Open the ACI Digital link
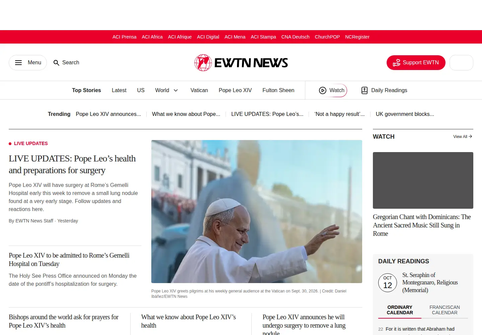The height and width of the screenshot is (335, 482). pos(208,37)
